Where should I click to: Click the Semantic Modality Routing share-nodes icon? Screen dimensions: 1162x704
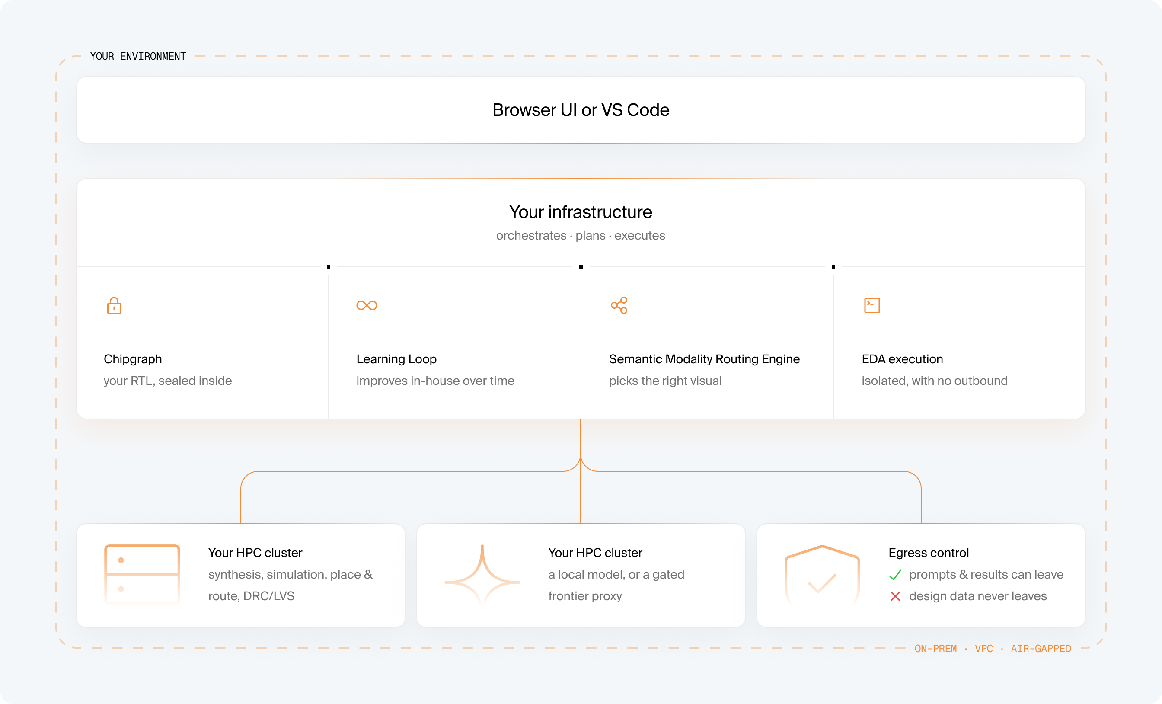619,305
